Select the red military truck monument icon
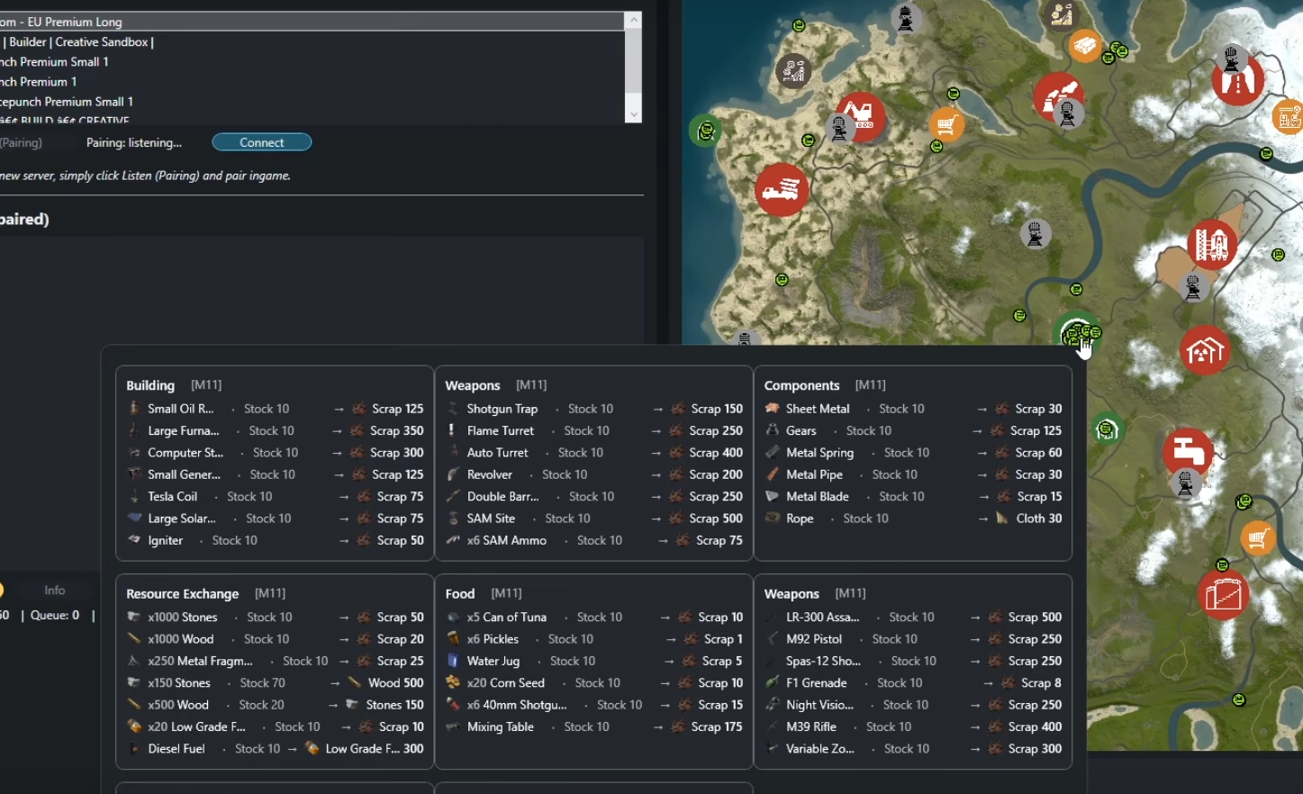The image size is (1303, 794). 782,189
